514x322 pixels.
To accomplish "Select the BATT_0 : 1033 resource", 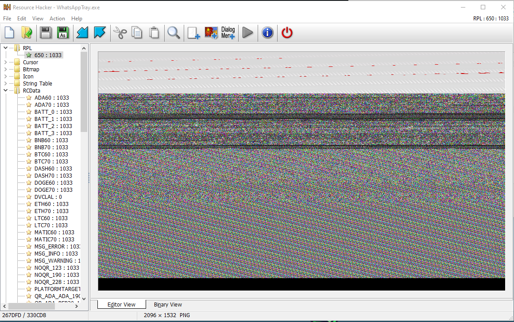I will pos(53,112).
